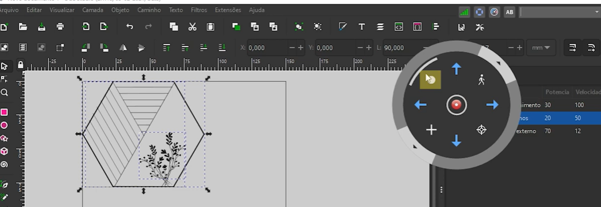Toggle the AB button at top right
The image size is (601, 207).
(509, 12)
